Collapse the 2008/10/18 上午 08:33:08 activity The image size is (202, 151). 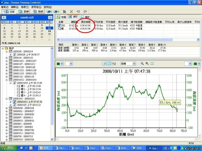click(x=10, y=83)
